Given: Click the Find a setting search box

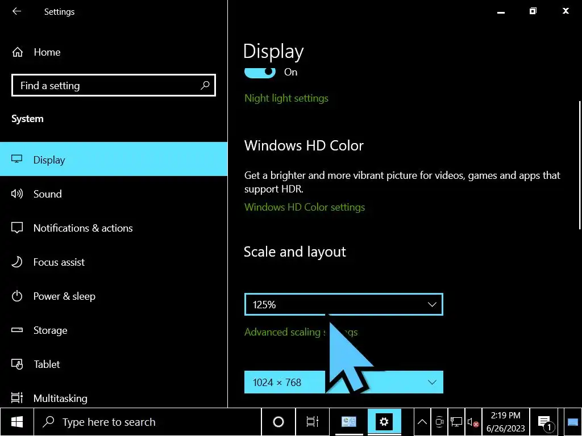Looking at the screenshot, I should pos(114,85).
